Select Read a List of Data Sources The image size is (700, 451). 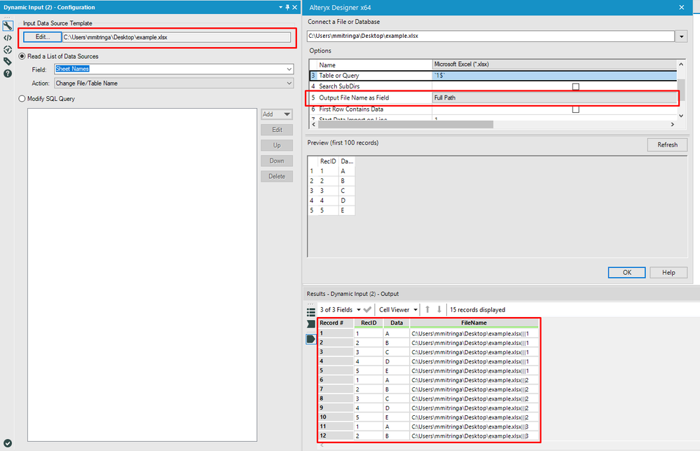(x=58, y=56)
